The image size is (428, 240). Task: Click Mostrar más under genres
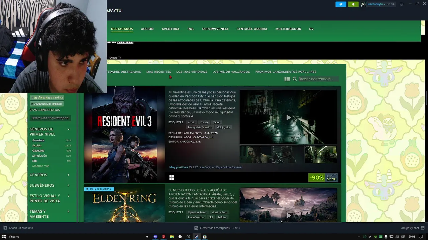40,166
